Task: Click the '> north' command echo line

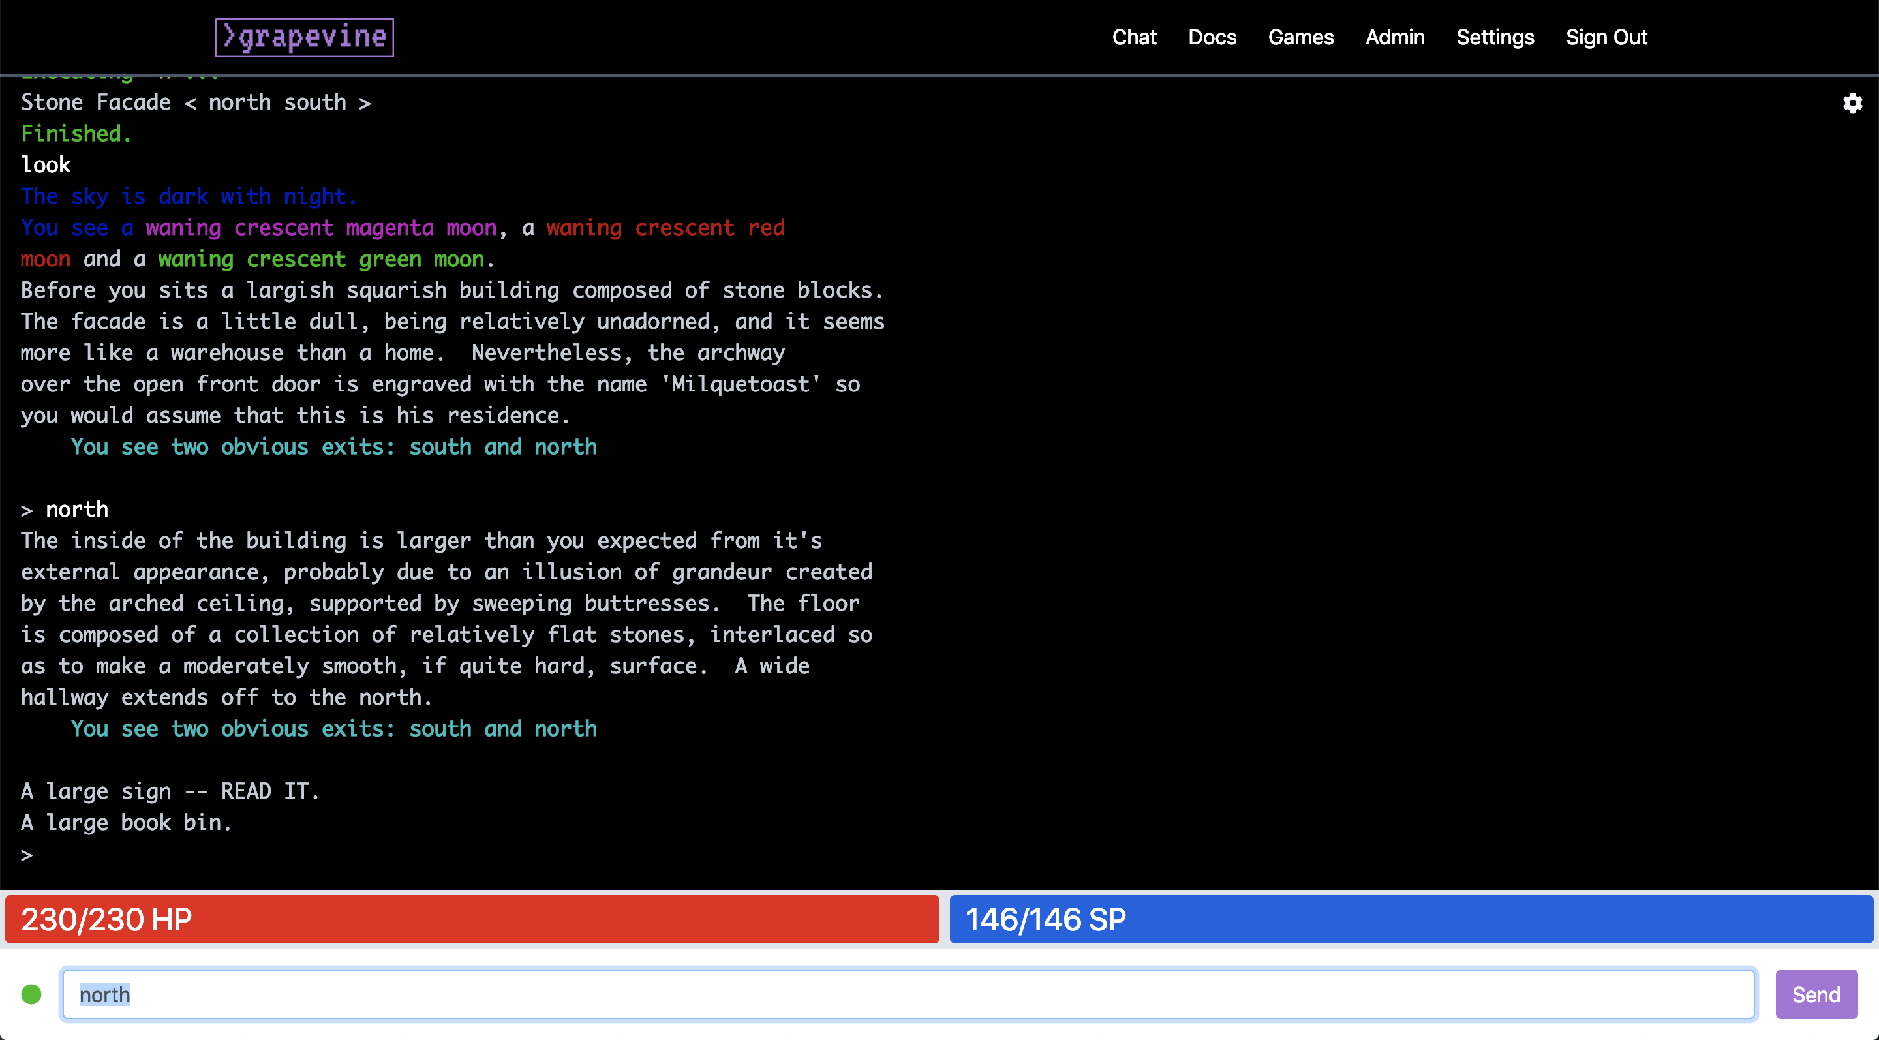Action: 64,509
